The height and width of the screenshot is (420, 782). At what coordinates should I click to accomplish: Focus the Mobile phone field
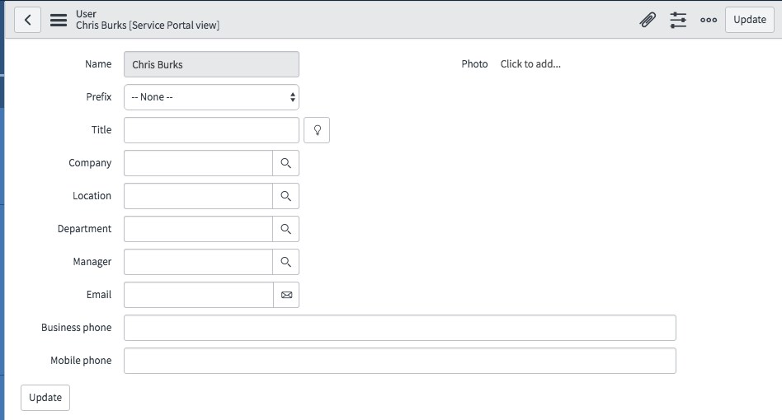[400, 361]
